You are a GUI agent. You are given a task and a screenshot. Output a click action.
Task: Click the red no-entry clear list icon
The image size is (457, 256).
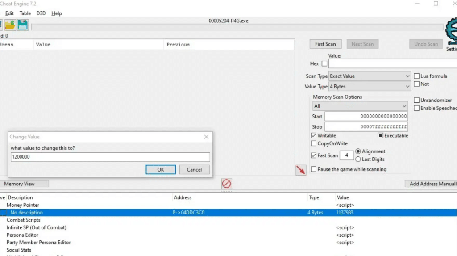point(227,184)
